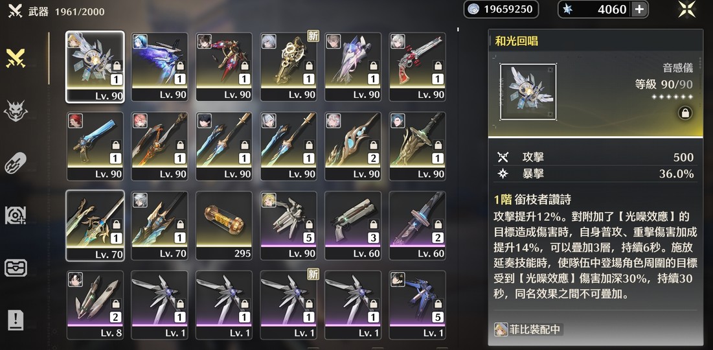Close the inventory with top-right cross icon
The image size is (713, 350).
(x=686, y=9)
